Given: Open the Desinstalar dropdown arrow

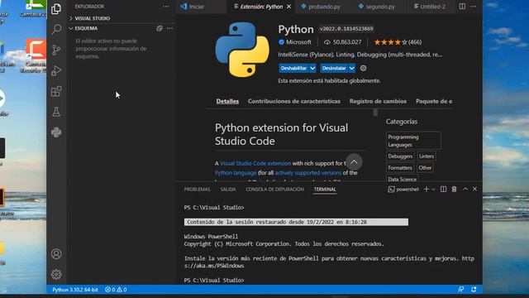Looking at the screenshot, I should click(352, 68).
